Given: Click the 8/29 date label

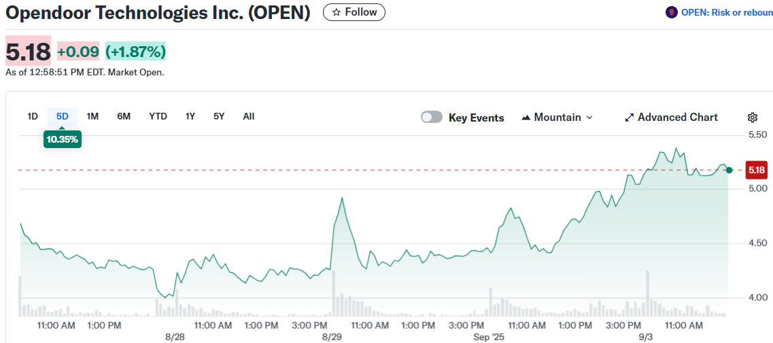Looking at the screenshot, I should click(x=332, y=337).
